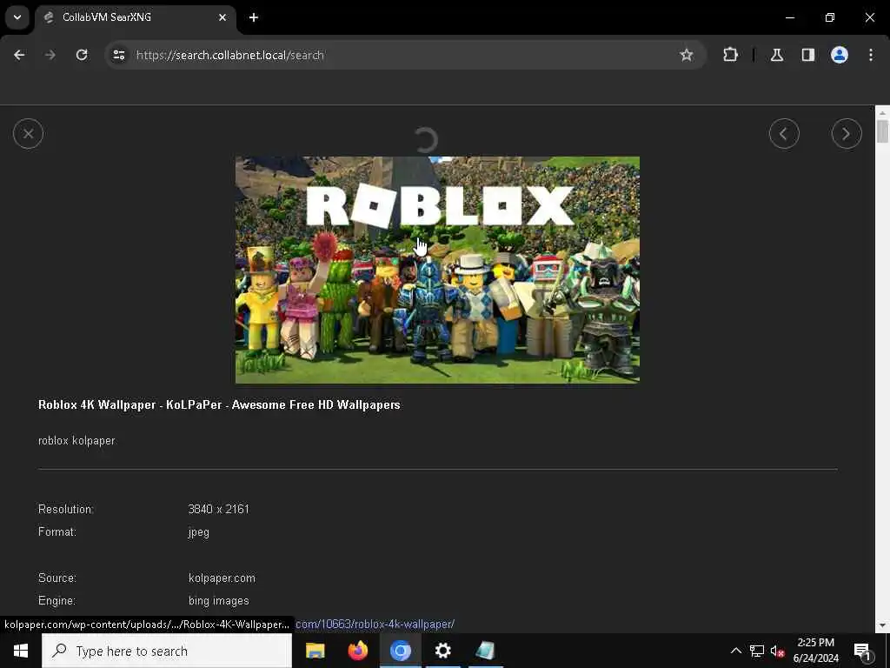The image size is (890, 668).
Task: Open the Extensions puzzle icon
Action: [730, 55]
